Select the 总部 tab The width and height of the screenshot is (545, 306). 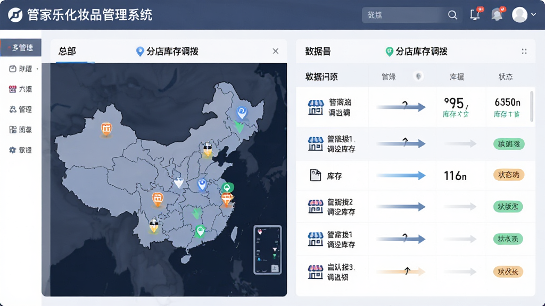tap(67, 52)
